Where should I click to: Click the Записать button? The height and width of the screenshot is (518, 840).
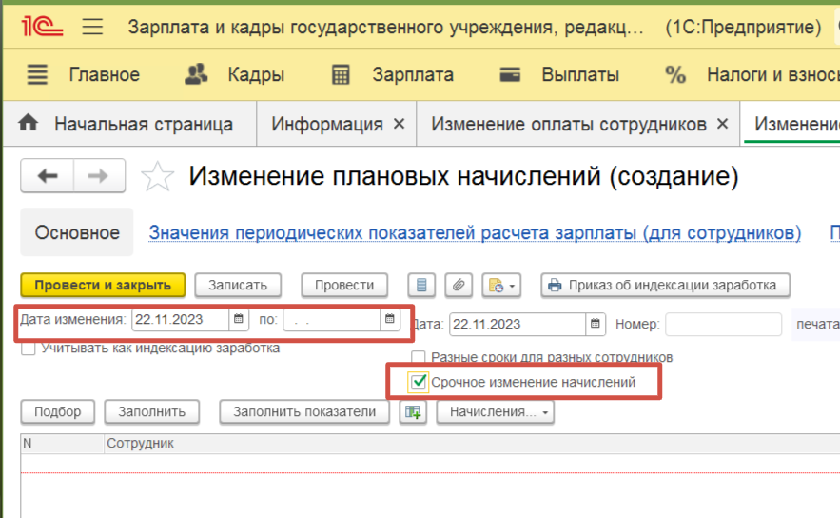(x=238, y=286)
